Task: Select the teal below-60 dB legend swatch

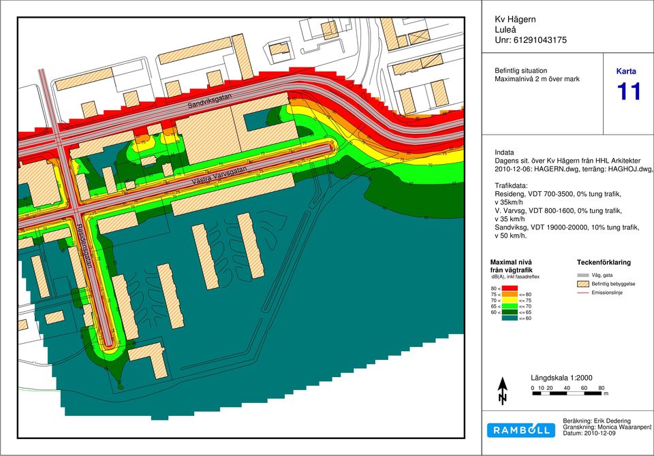Action: [510, 318]
